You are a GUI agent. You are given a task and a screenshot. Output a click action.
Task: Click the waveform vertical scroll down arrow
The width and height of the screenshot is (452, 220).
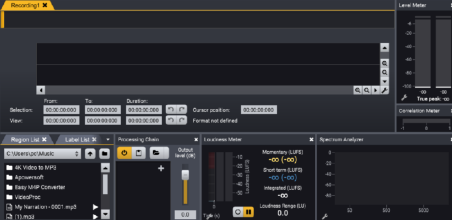tap(385, 81)
